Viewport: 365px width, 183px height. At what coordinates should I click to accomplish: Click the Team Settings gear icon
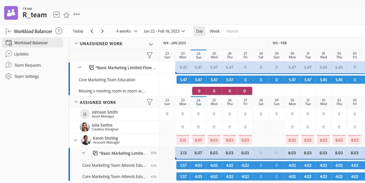[x=9, y=76]
